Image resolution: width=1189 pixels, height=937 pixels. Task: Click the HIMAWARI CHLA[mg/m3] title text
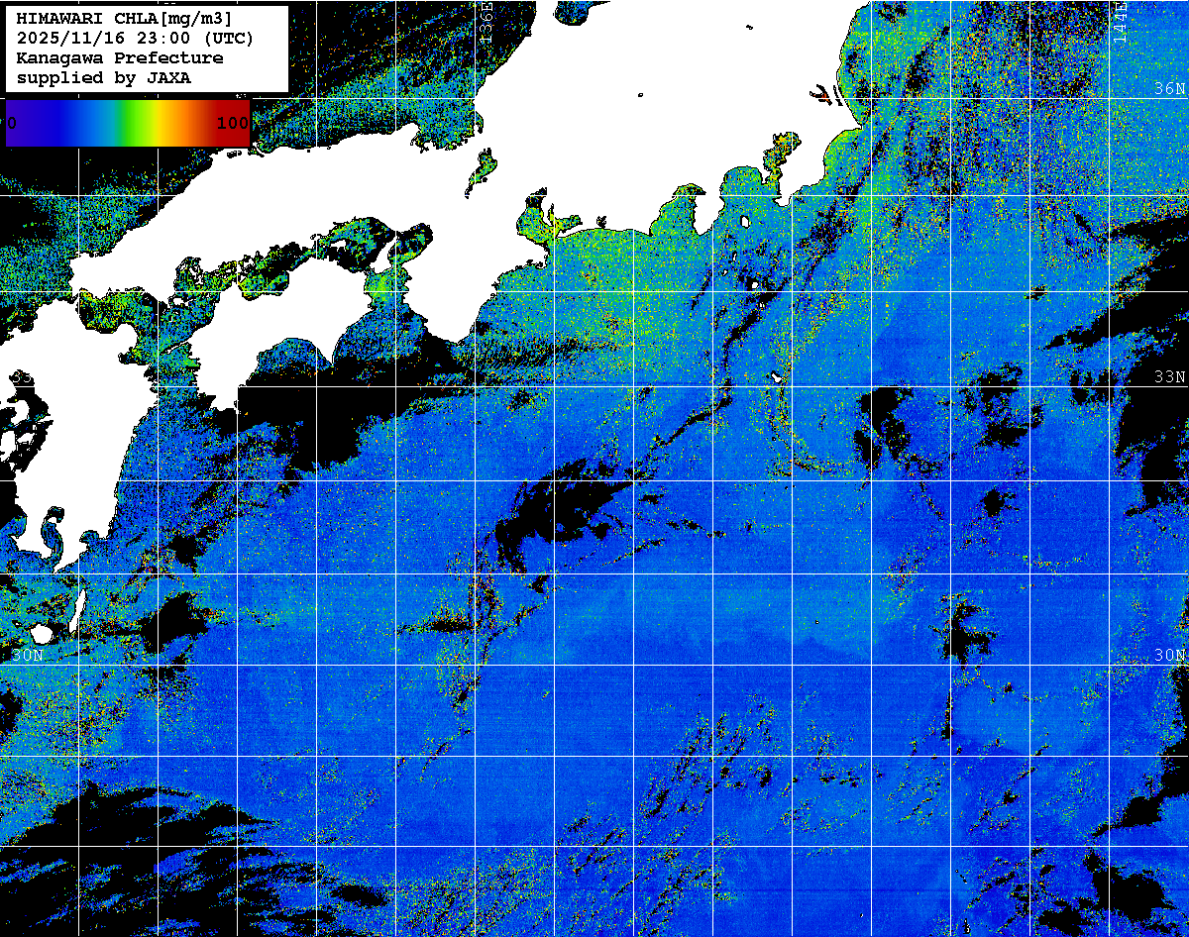(x=124, y=19)
